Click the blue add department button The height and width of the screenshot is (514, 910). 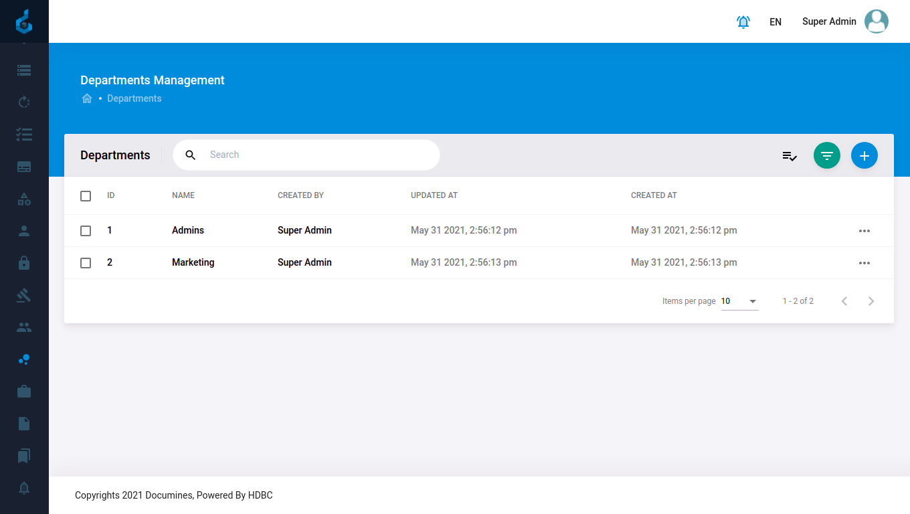click(864, 155)
